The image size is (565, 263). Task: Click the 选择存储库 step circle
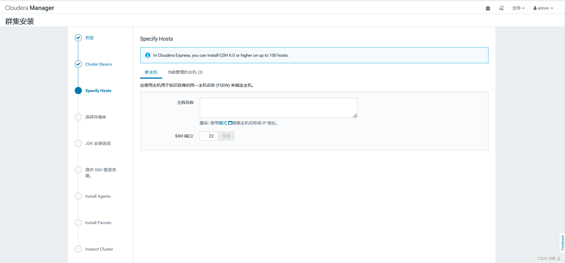(78, 117)
